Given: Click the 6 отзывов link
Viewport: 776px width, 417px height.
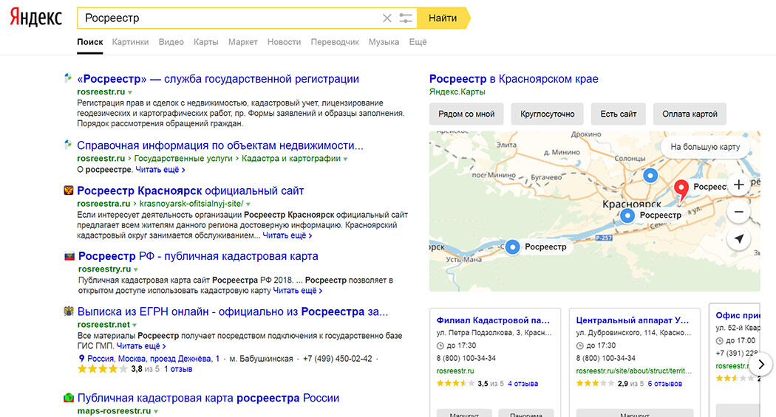Looking at the screenshot, I should point(664,383).
